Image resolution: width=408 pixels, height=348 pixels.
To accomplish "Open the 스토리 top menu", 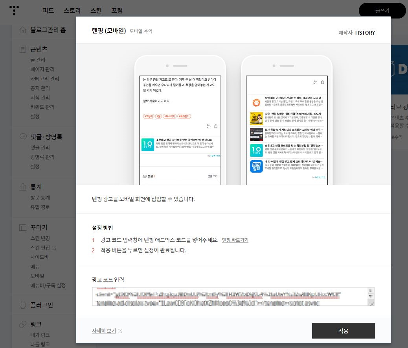I will (x=72, y=11).
